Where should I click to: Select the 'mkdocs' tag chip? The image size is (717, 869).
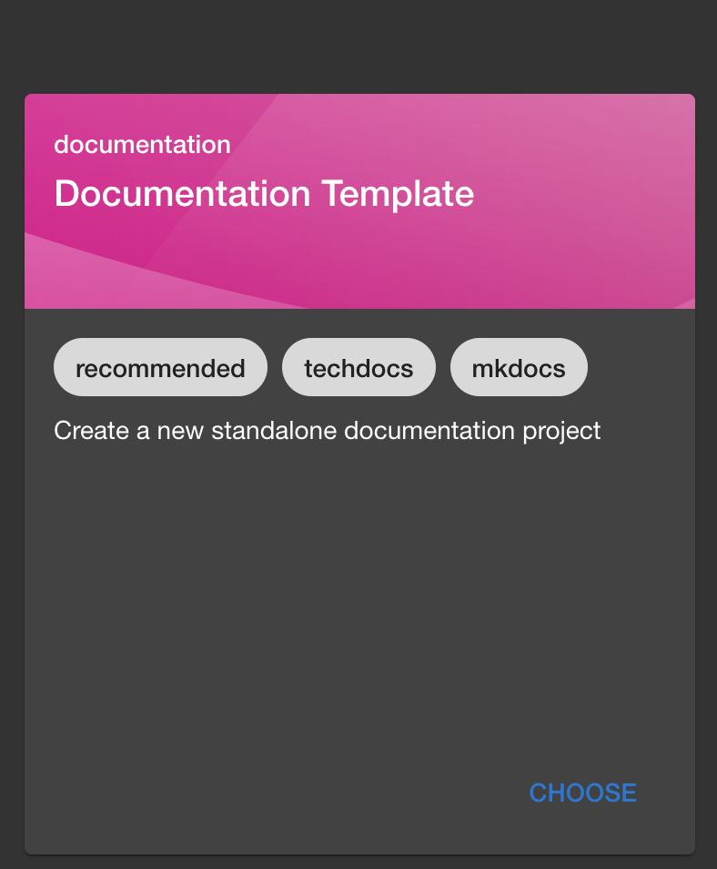tap(519, 368)
